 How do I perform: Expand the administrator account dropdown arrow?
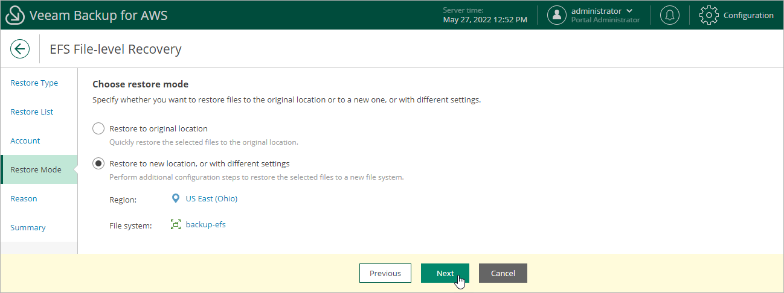tap(630, 11)
